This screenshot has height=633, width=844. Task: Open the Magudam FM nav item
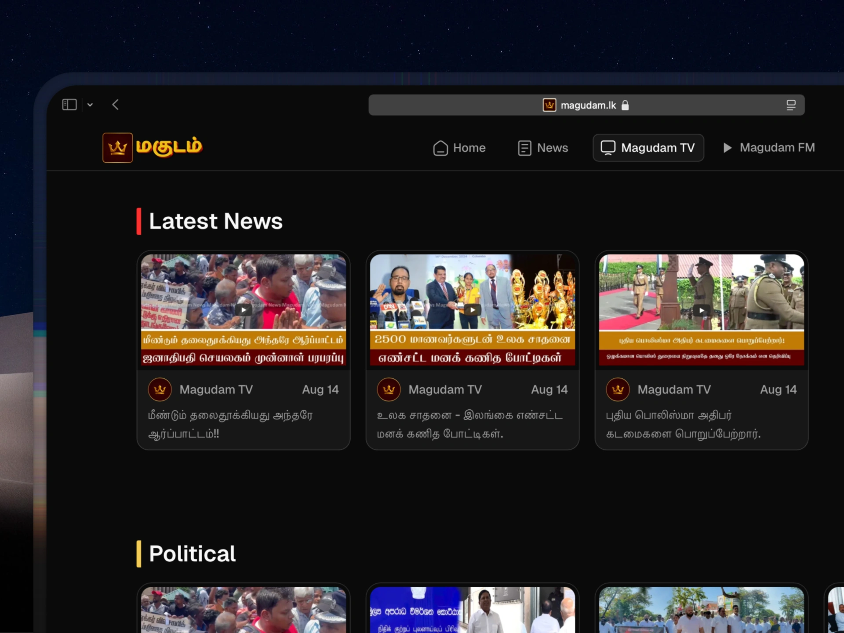click(x=769, y=148)
